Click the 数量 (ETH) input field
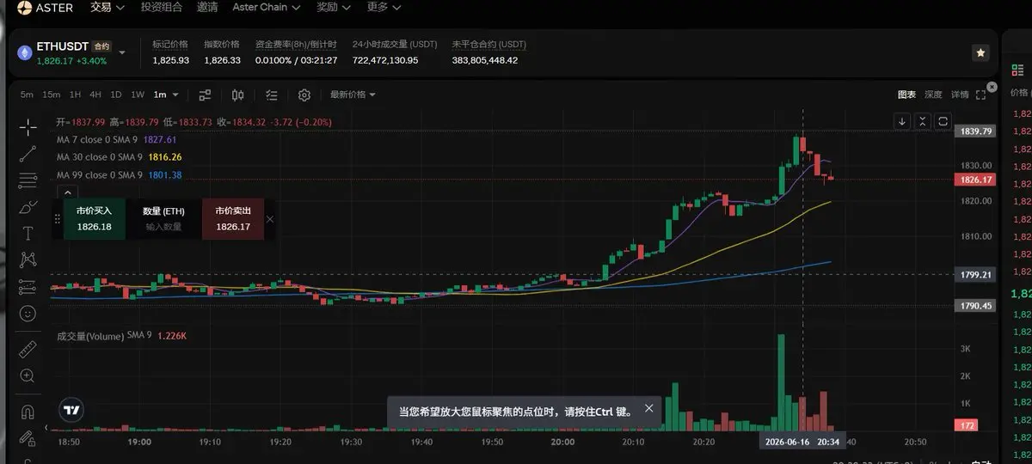 pos(163,227)
